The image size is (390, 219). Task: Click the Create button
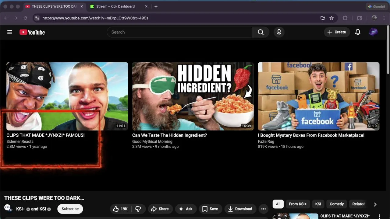click(337, 32)
